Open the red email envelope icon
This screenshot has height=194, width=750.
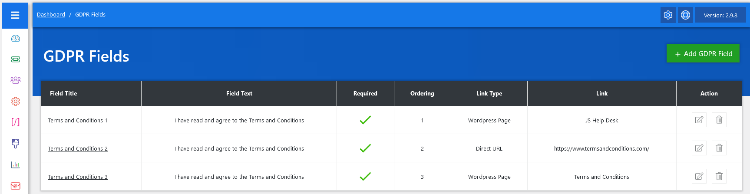[x=16, y=186]
